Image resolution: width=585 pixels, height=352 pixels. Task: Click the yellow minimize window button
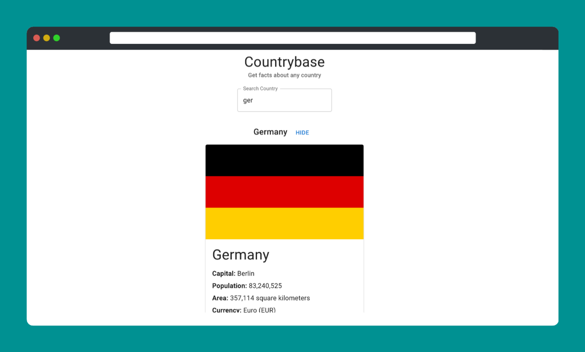46,37
